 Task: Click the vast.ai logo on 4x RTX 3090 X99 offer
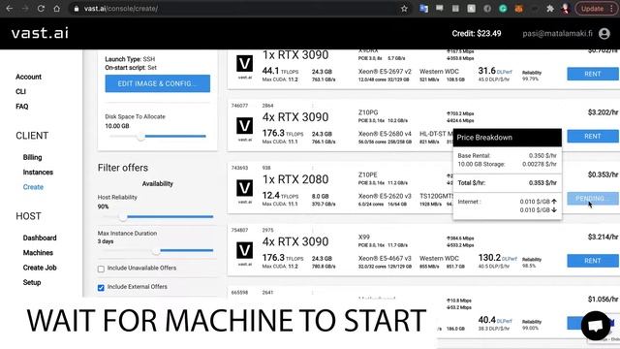245,251
